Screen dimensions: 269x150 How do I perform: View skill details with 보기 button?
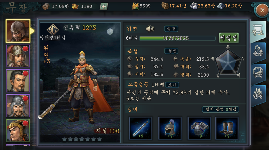pyautogui.click(x=172, y=85)
